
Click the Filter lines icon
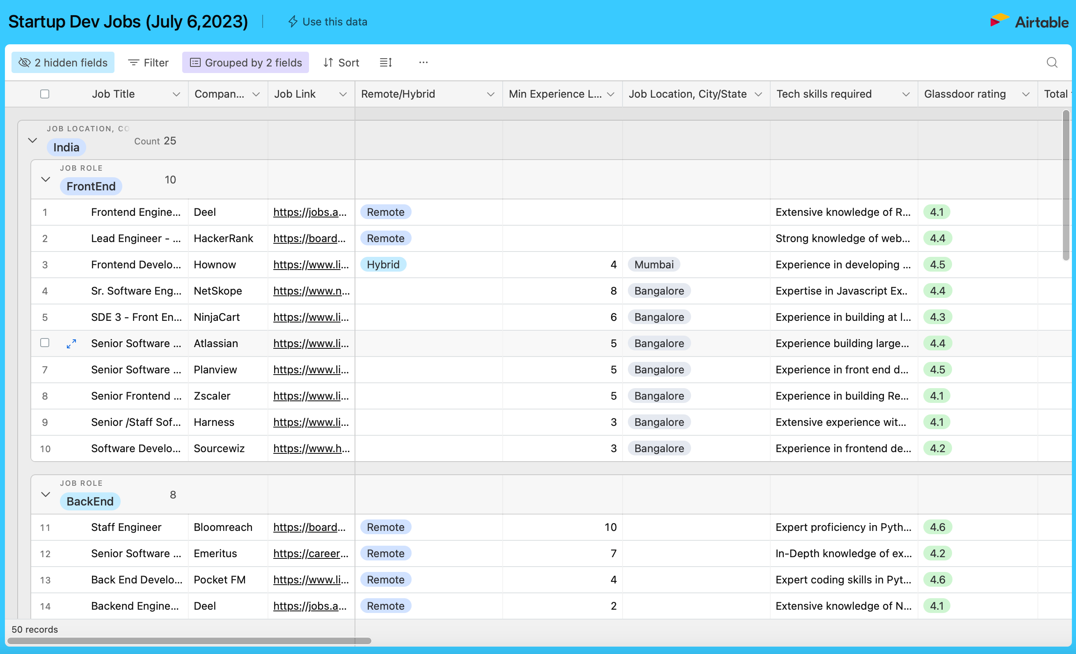(x=134, y=62)
